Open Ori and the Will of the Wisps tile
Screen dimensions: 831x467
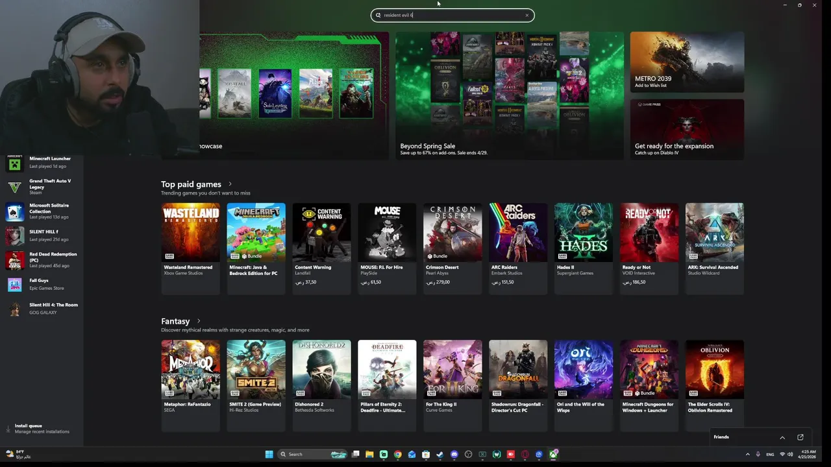pyautogui.click(x=584, y=385)
